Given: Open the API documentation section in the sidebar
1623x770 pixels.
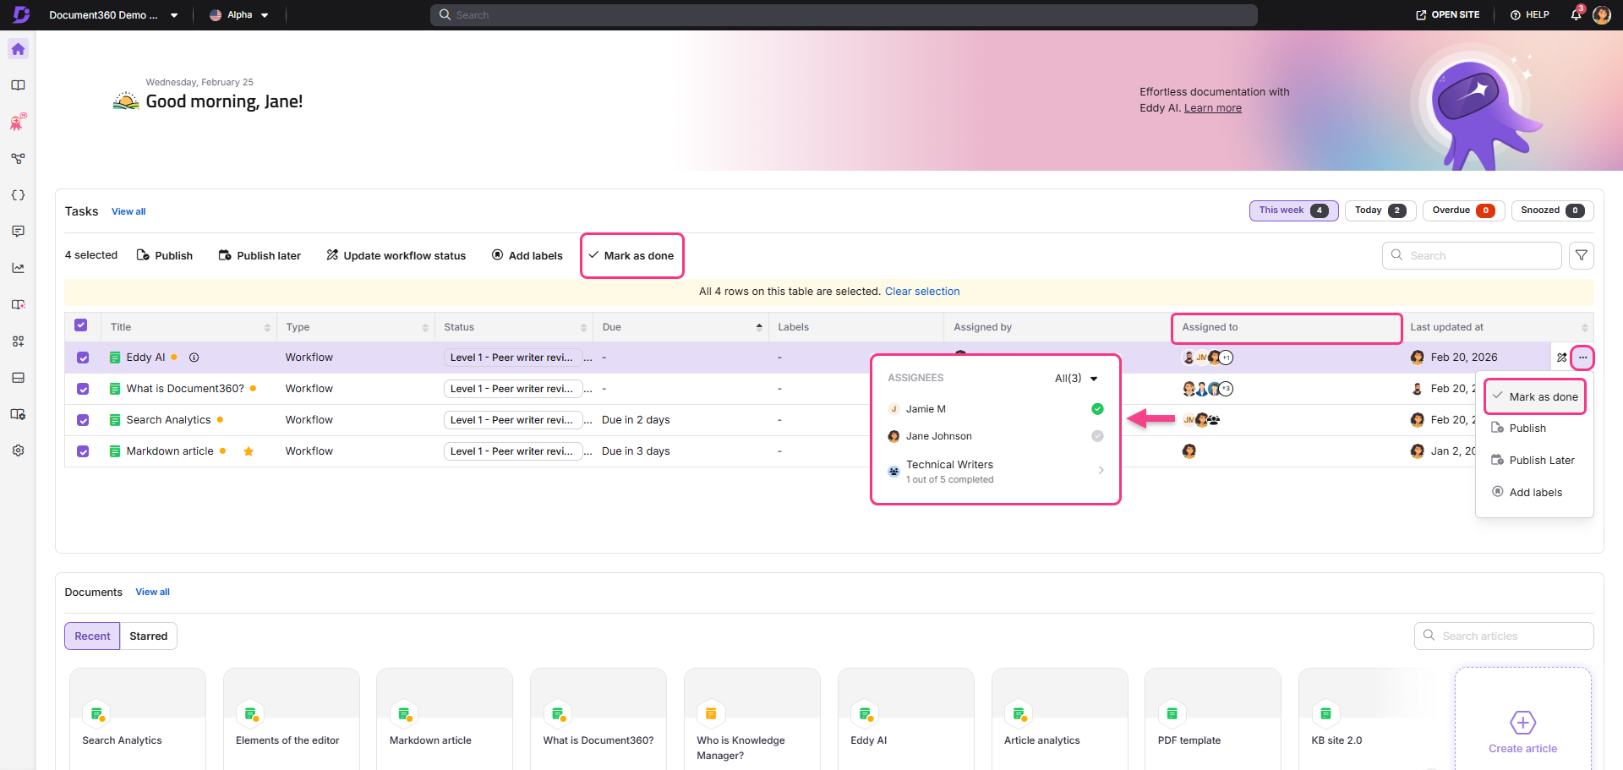Looking at the screenshot, I should 18,194.
